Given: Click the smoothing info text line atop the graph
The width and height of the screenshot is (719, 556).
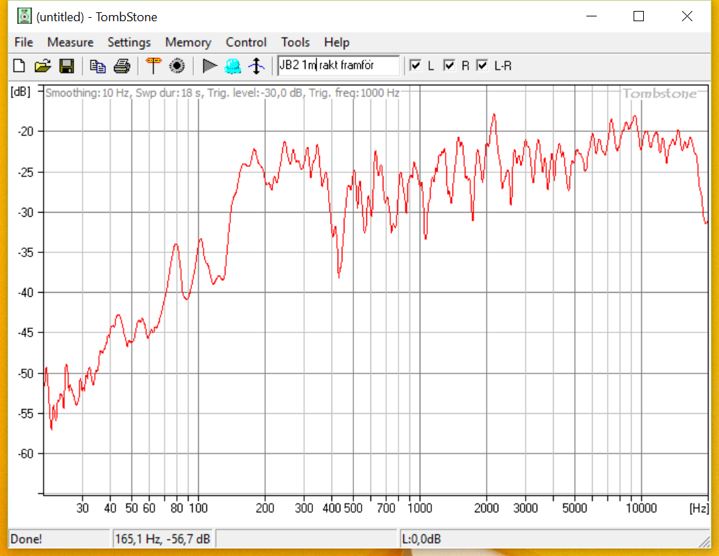Looking at the screenshot, I should click(x=222, y=93).
